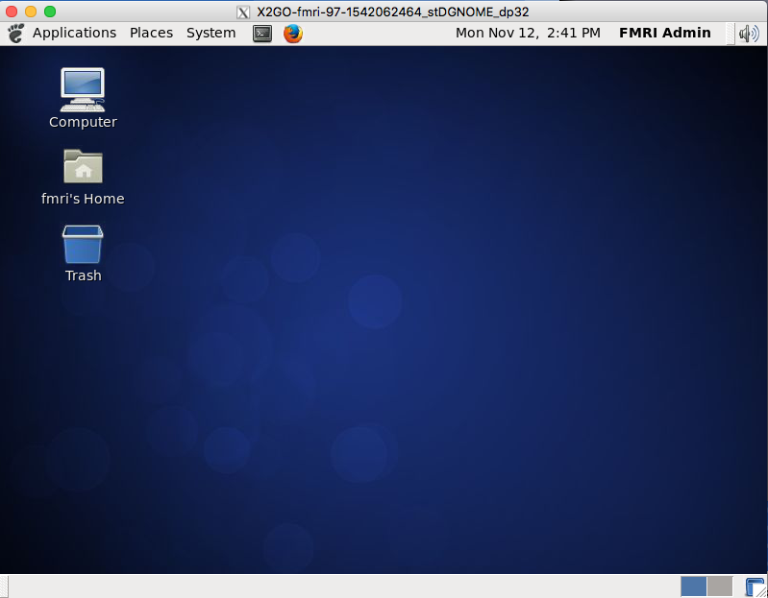Open the FMRI Admin user menu
The width and height of the screenshot is (768, 598).
pyautogui.click(x=664, y=33)
